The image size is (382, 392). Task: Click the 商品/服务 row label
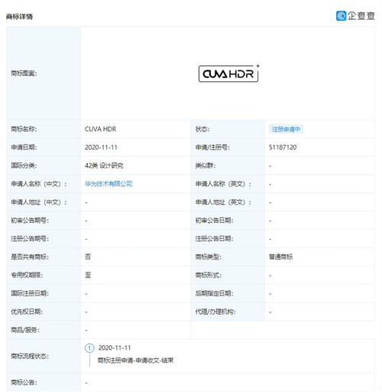pyautogui.click(x=25, y=330)
